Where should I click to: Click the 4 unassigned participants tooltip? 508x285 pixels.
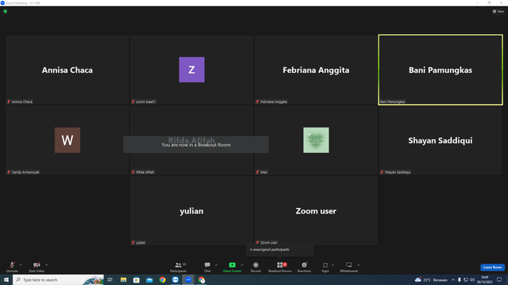pyautogui.click(x=280, y=250)
